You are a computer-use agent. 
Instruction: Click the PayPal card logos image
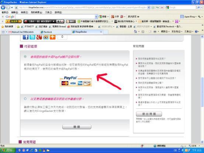[x=76, y=81]
